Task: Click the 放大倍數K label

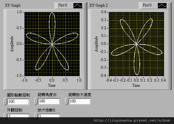Action: 46,110
